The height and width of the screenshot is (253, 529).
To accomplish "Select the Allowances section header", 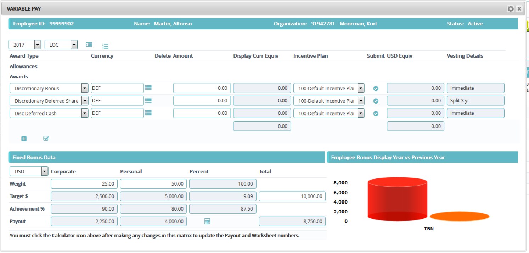I will (23, 66).
